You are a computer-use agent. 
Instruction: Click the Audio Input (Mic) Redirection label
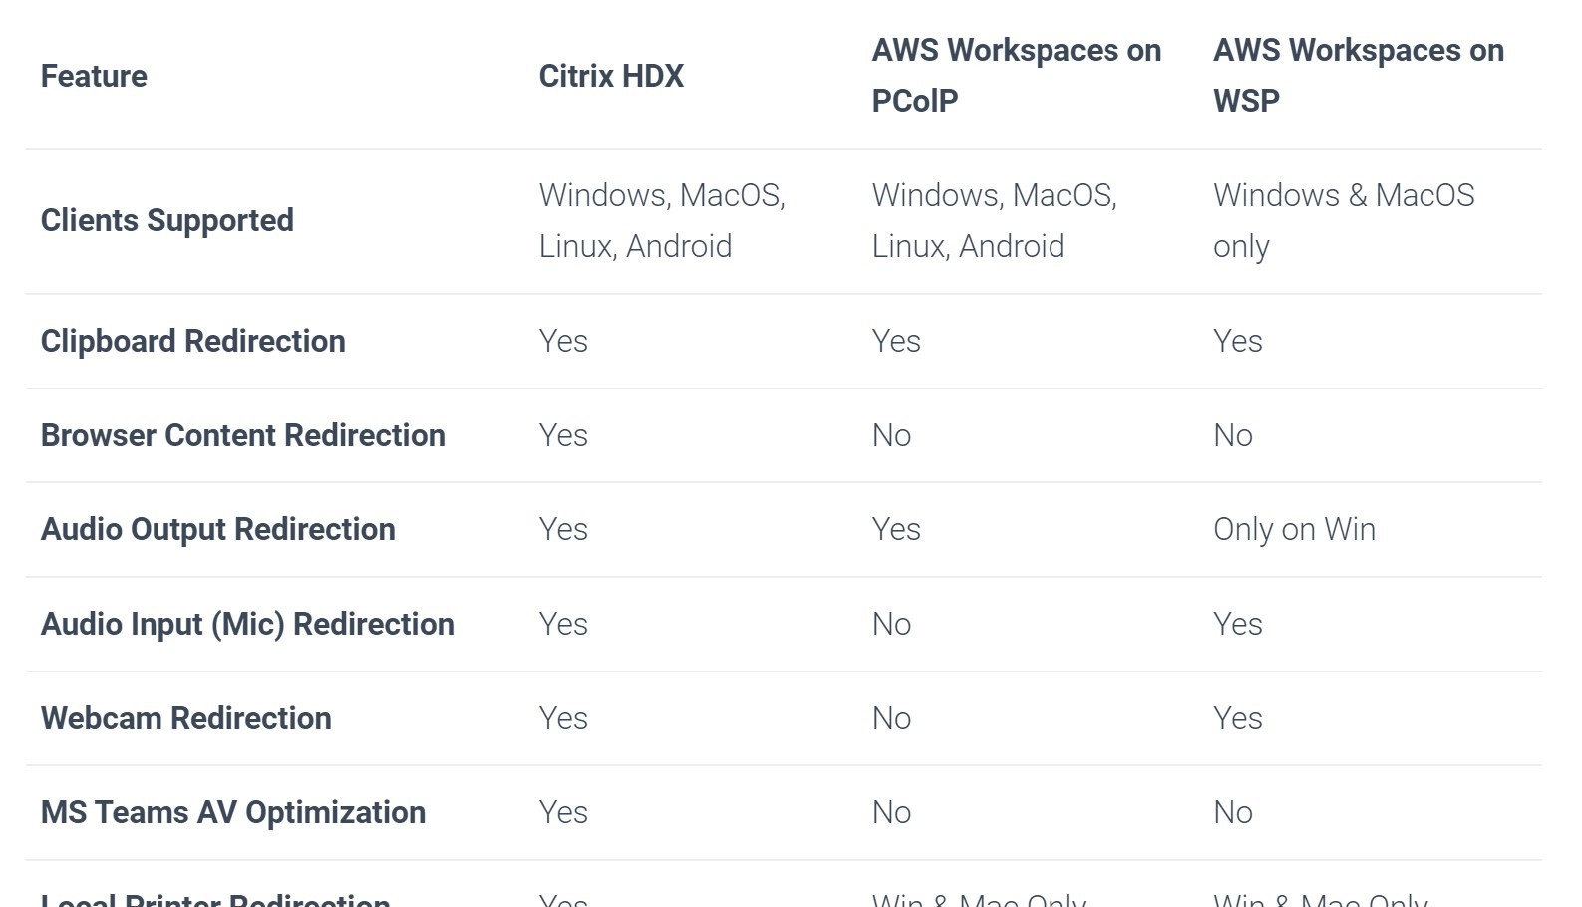pyautogui.click(x=247, y=624)
